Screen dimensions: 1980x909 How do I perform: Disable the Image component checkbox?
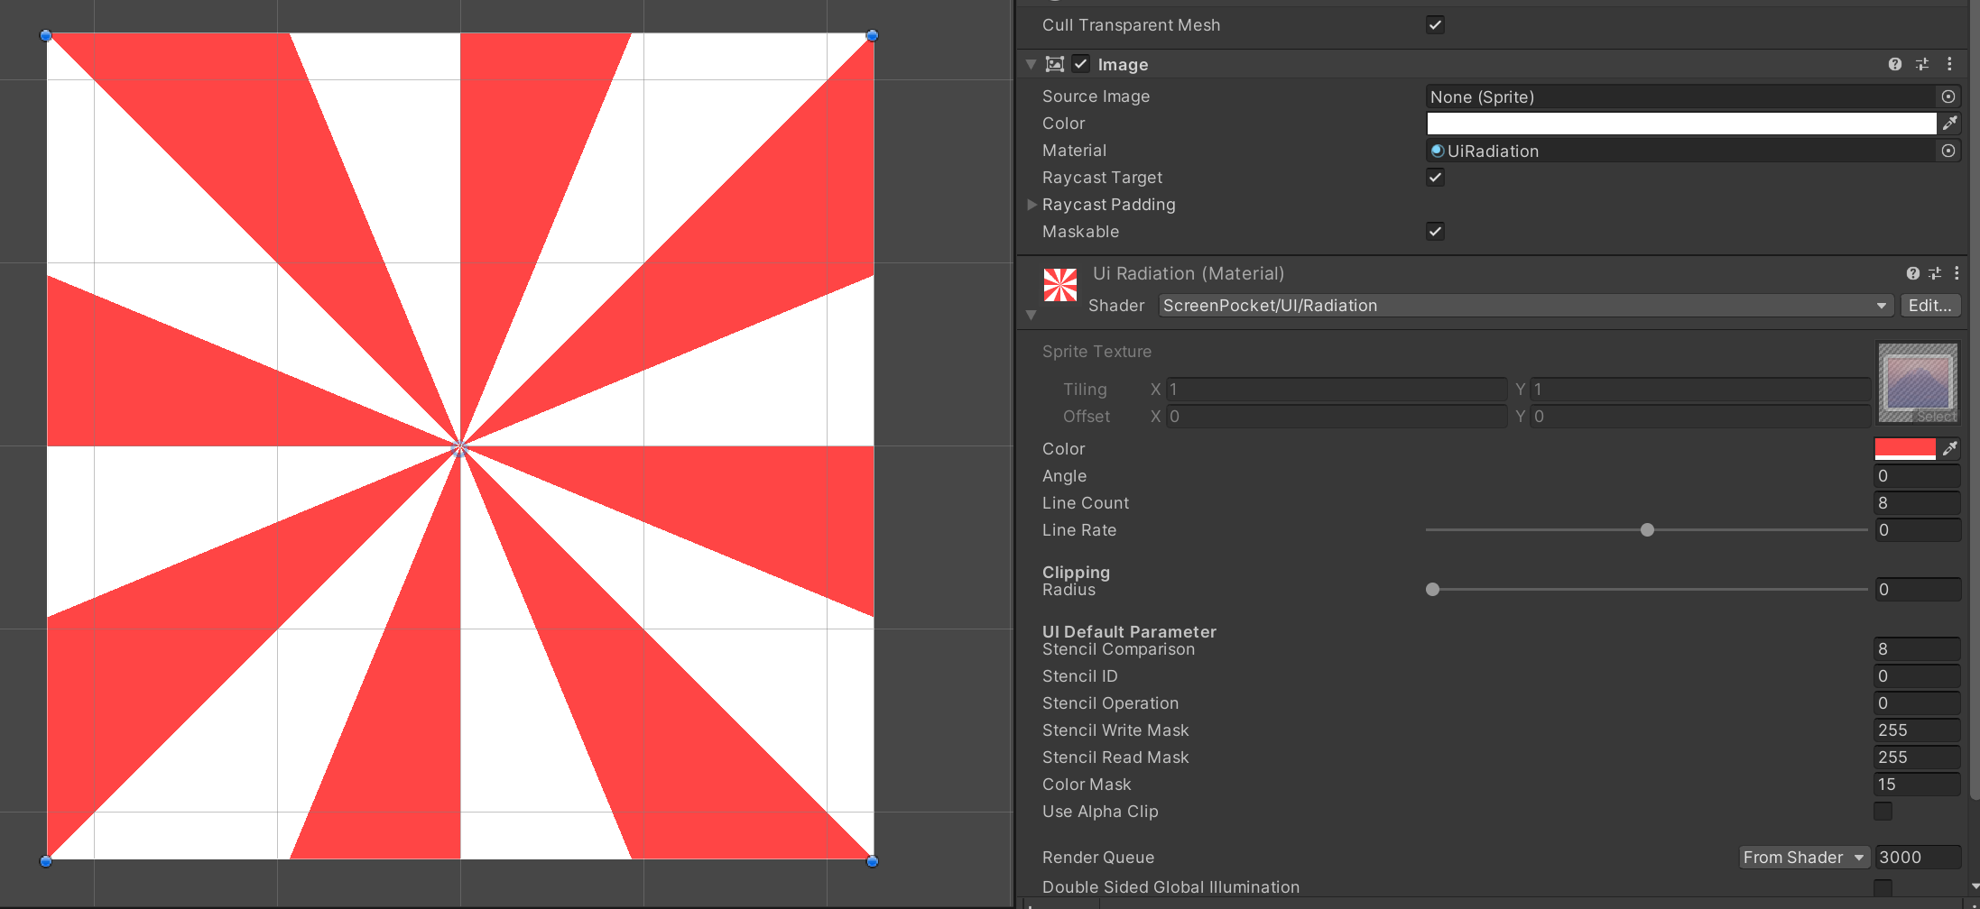click(1080, 64)
